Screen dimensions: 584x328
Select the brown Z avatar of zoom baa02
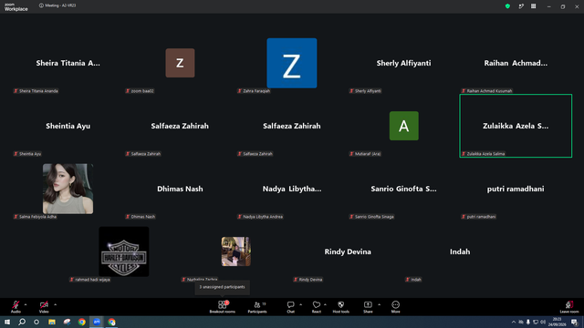(x=180, y=63)
